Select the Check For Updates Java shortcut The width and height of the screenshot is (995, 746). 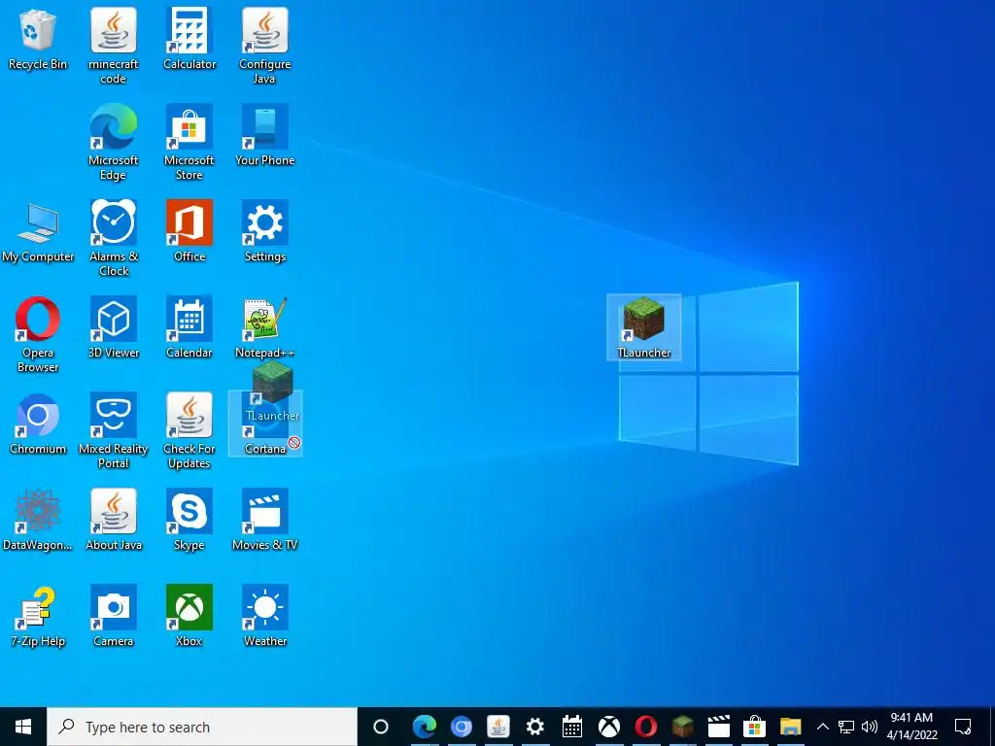[189, 431]
